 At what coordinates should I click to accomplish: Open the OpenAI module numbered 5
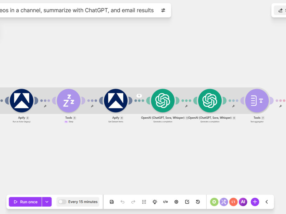pyautogui.click(x=163, y=101)
